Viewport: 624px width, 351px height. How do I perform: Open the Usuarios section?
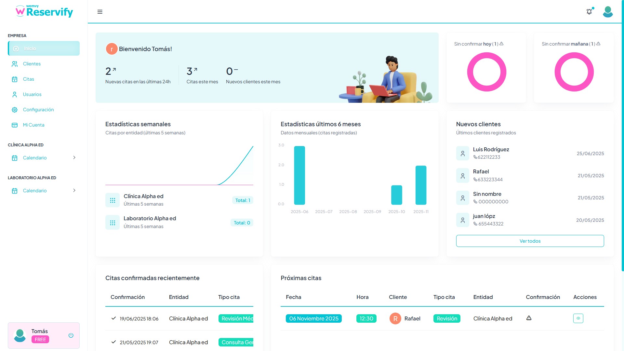point(32,94)
